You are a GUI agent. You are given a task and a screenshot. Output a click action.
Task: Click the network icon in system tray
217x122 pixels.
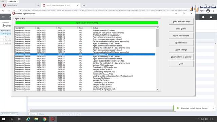[x=202, y=119]
